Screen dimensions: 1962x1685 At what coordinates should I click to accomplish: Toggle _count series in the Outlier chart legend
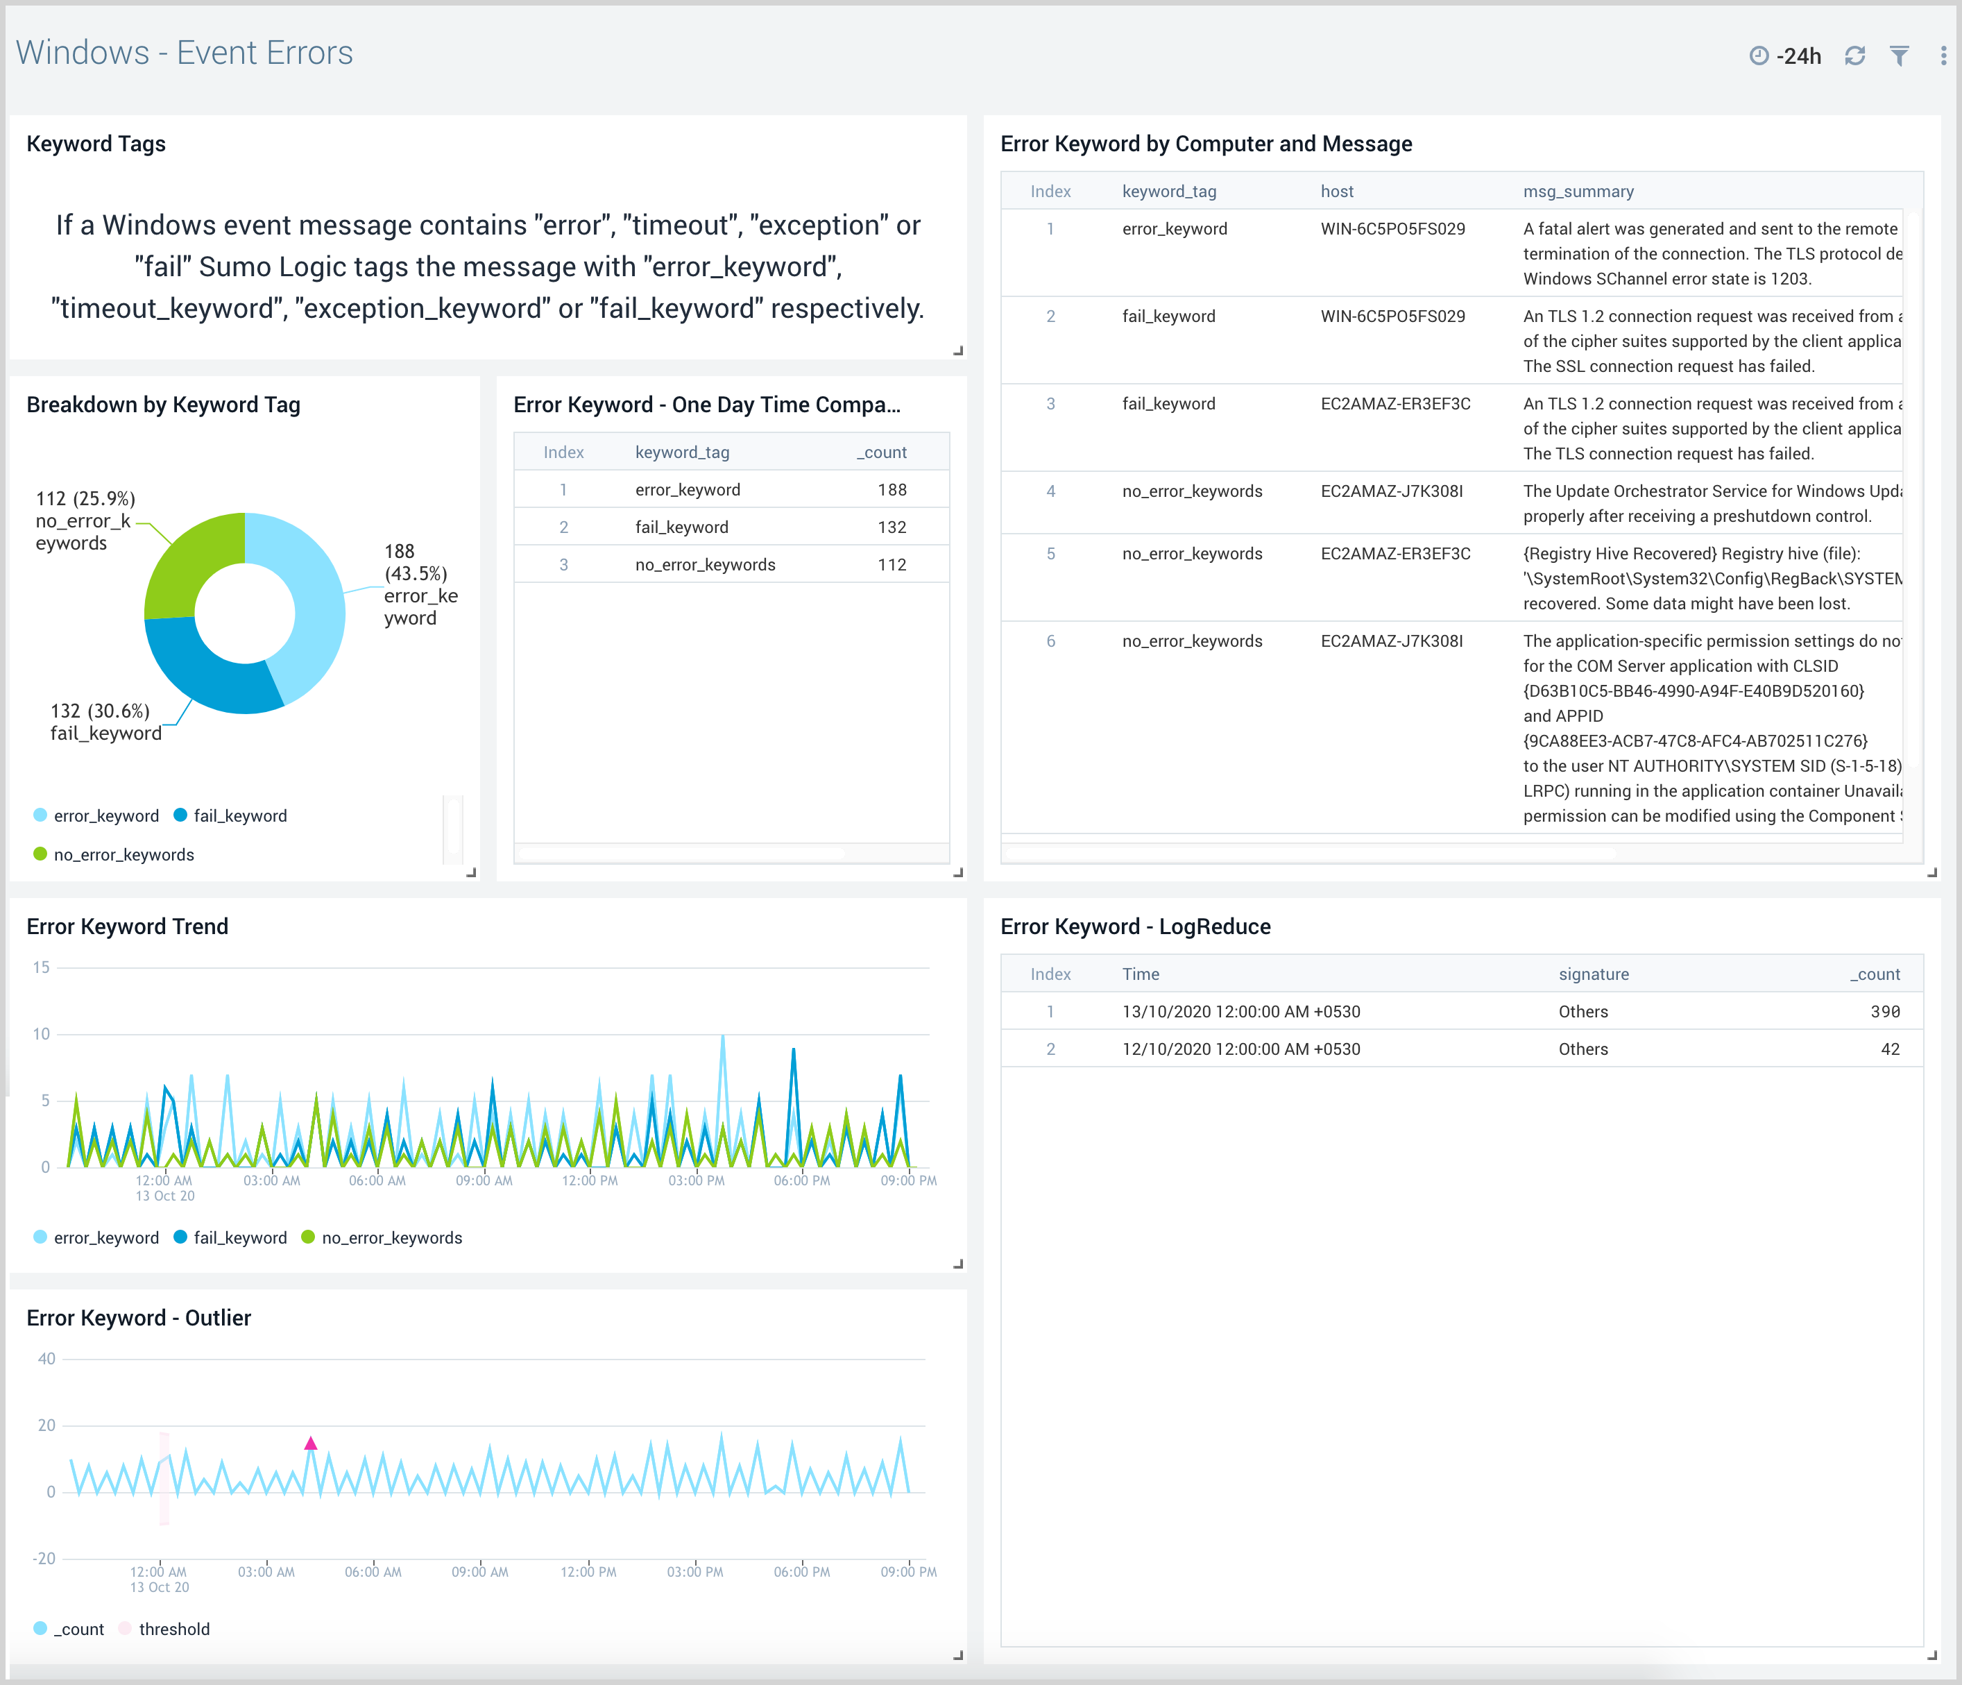(78, 1628)
